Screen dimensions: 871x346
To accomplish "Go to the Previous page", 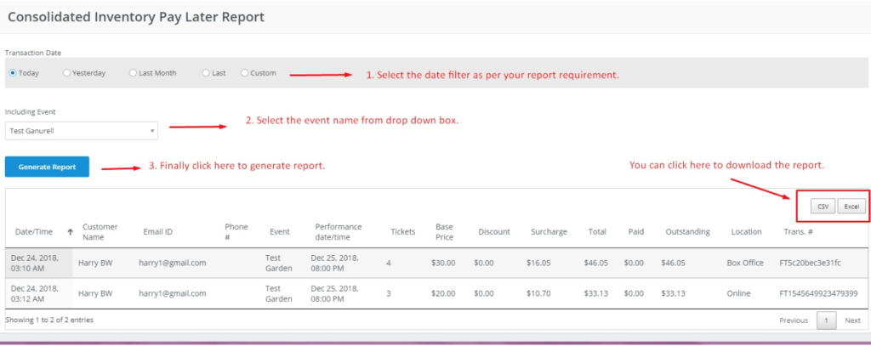I will (793, 320).
